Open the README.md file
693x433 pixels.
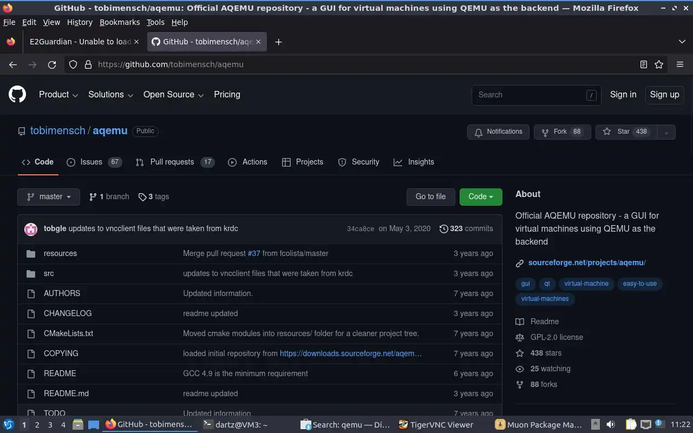click(66, 393)
